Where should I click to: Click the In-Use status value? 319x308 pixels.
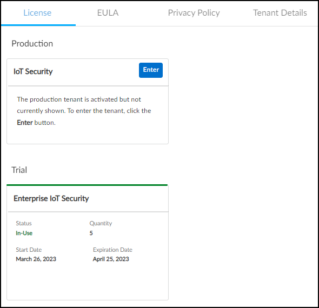tap(24, 233)
